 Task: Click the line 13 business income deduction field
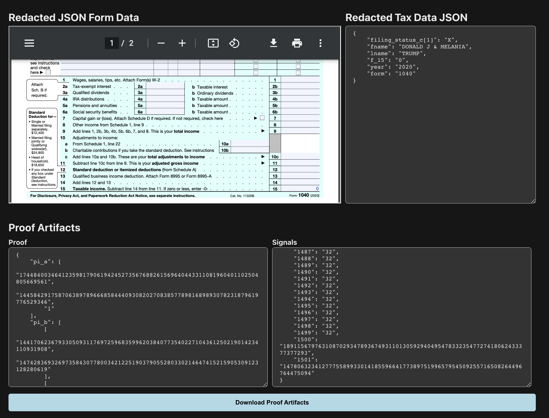[x=300, y=176]
